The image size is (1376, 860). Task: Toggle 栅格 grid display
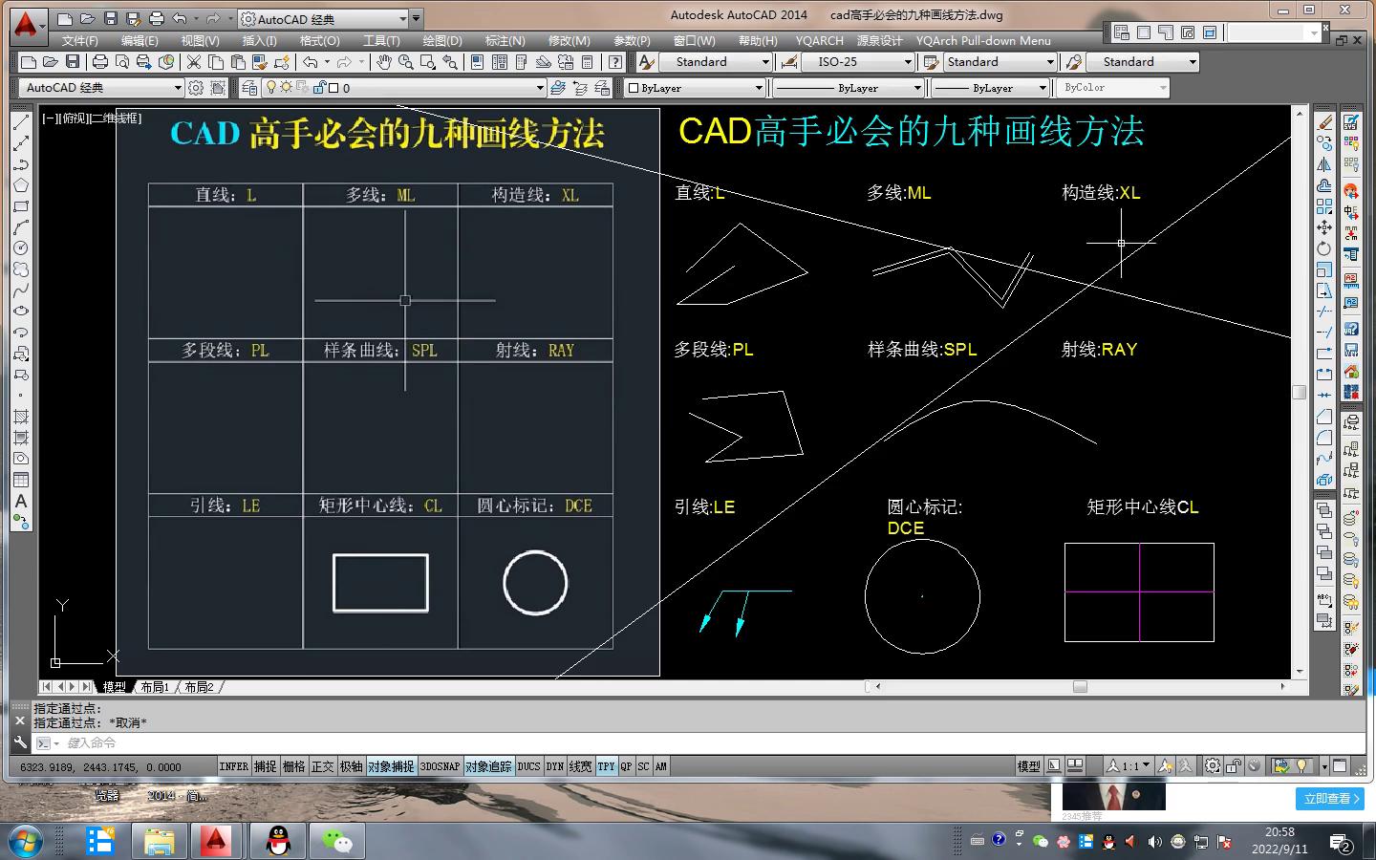pyautogui.click(x=294, y=766)
